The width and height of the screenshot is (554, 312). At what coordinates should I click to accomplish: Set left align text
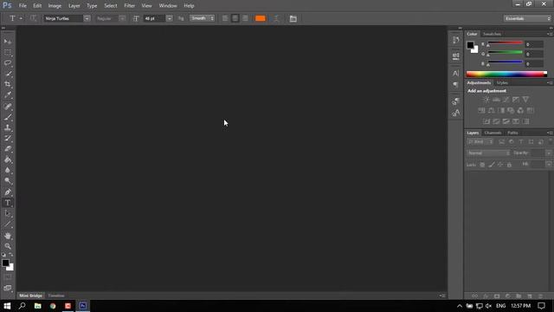(x=225, y=18)
